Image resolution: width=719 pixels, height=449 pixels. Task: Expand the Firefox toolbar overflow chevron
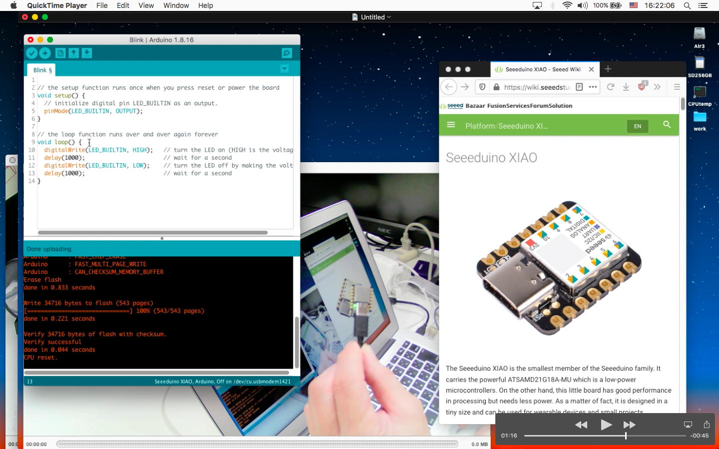click(657, 87)
